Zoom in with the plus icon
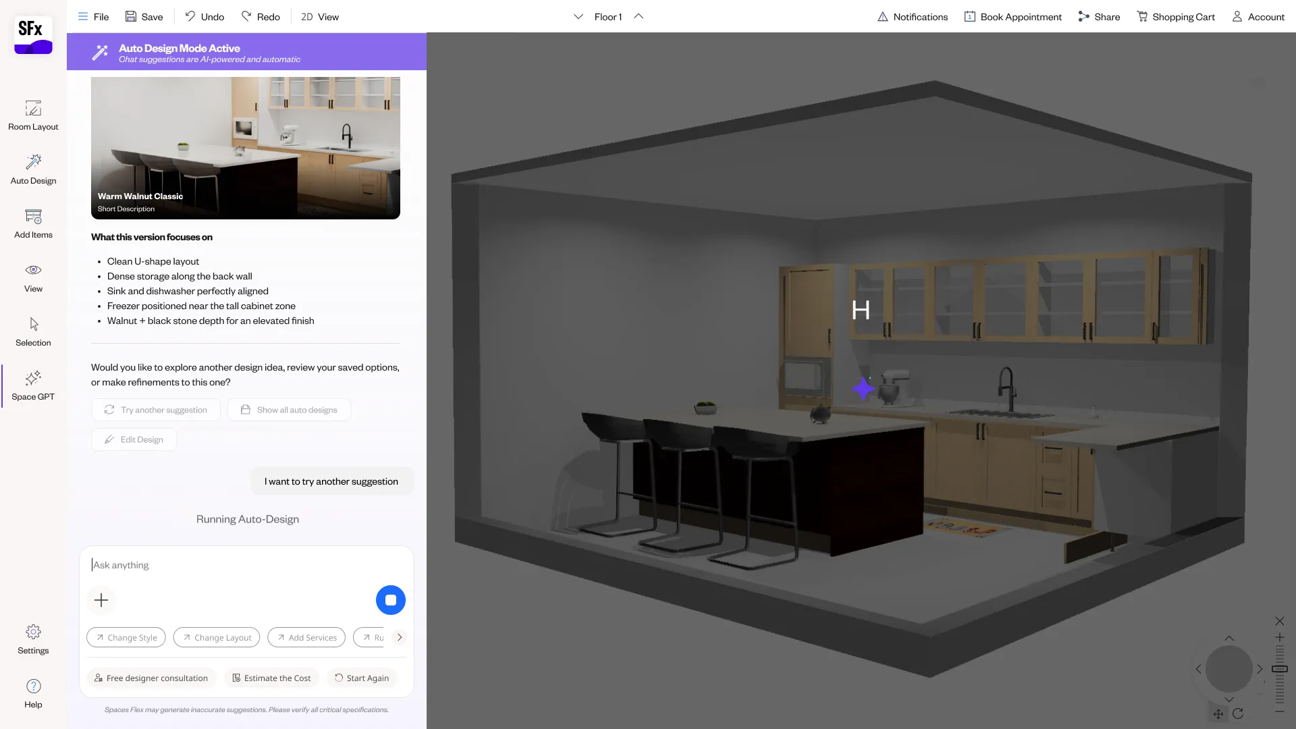The image size is (1296, 729). point(1280,637)
